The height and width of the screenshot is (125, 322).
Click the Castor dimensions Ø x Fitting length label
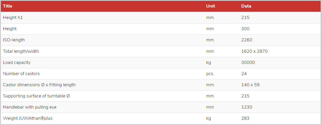tap(39, 85)
